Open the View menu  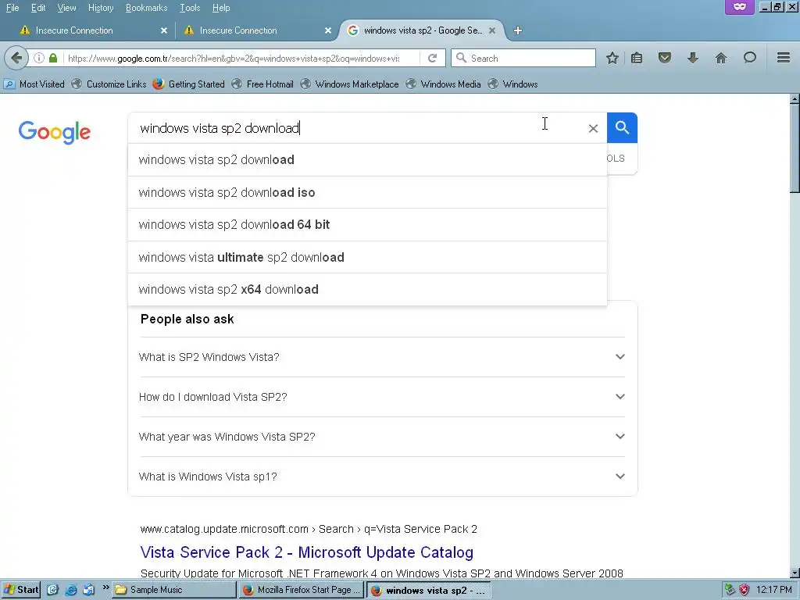click(x=66, y=8)
